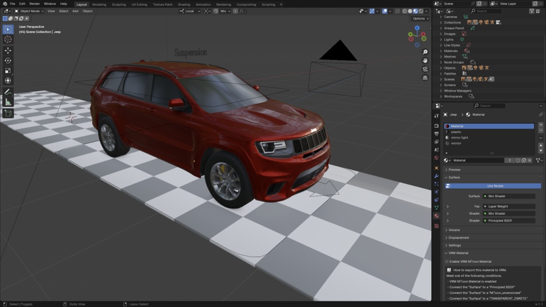Toggle camera view icon in viewport

point(425,69)
